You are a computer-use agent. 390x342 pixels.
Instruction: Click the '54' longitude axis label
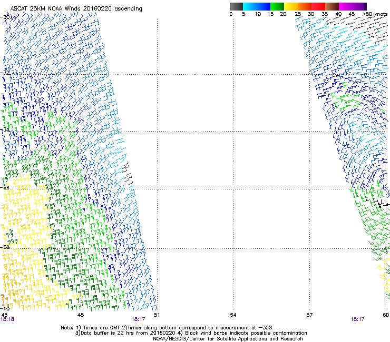click(x=233, y=315)
